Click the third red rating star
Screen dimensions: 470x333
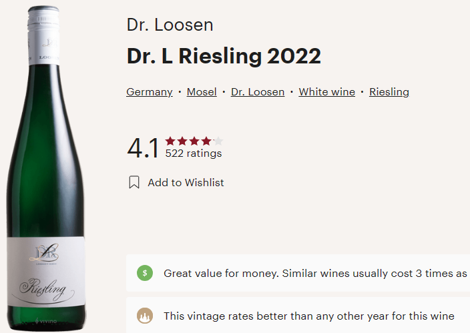click(x=194, y=141)
